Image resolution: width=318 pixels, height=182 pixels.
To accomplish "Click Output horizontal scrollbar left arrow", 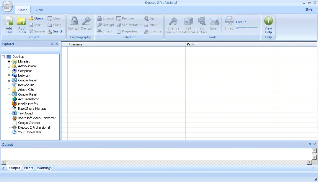I will 4,162.
